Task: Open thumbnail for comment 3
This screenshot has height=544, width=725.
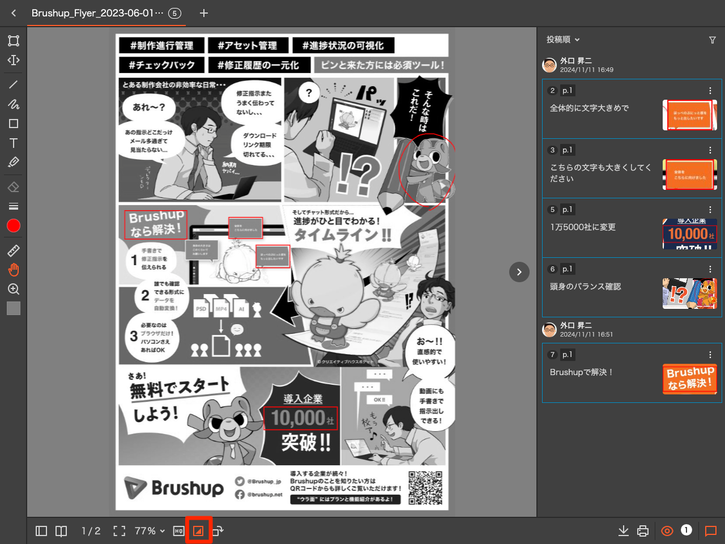Action: [x=690, y=175]
